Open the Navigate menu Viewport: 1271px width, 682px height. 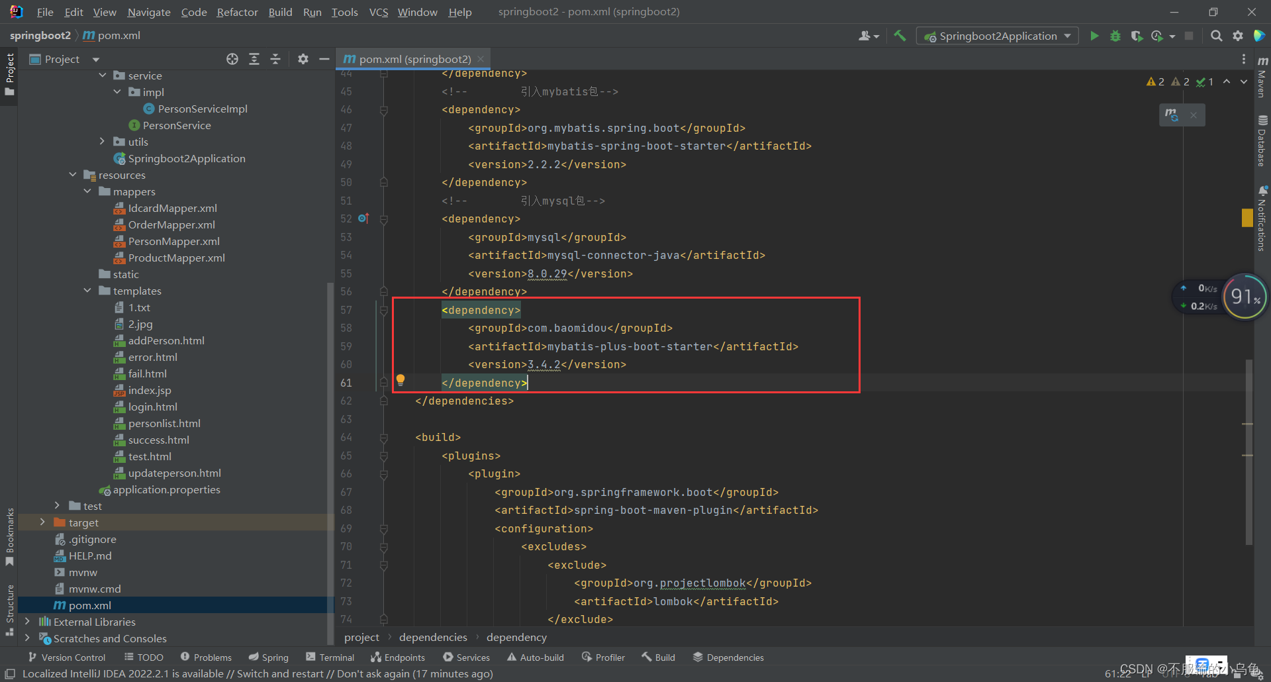coord(149,12)
